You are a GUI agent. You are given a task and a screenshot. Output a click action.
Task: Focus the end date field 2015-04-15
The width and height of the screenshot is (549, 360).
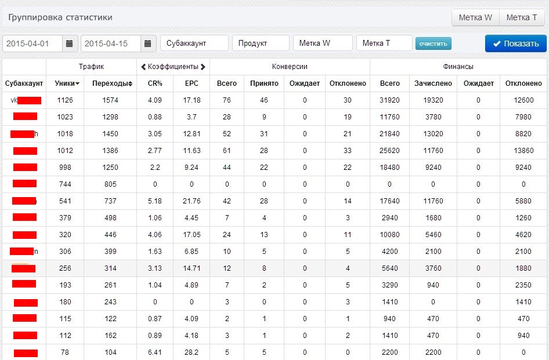(111, 43)
